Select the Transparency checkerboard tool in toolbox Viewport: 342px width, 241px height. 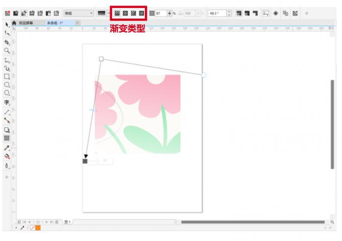7,138
